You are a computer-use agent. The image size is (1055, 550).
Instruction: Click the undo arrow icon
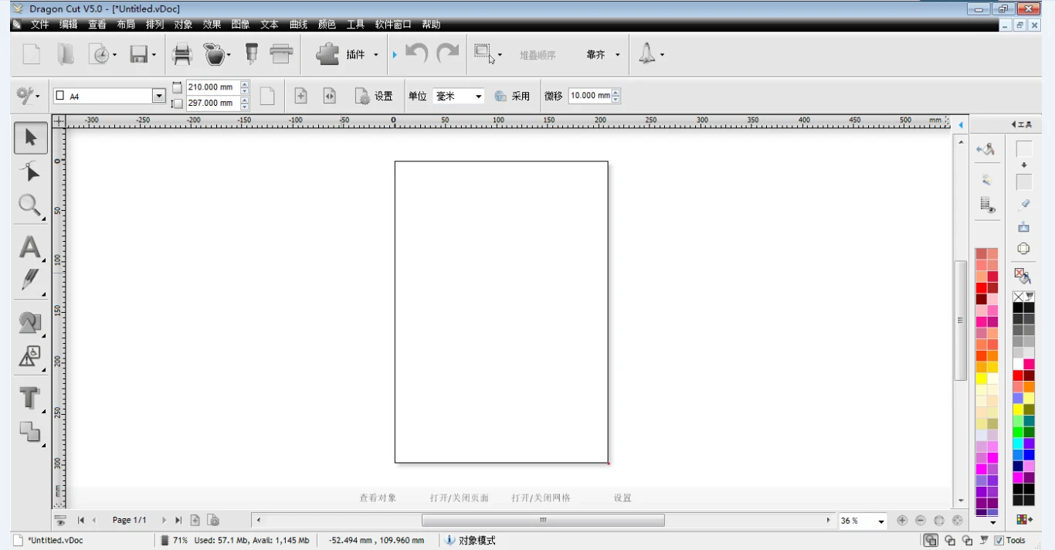point(417,54)
